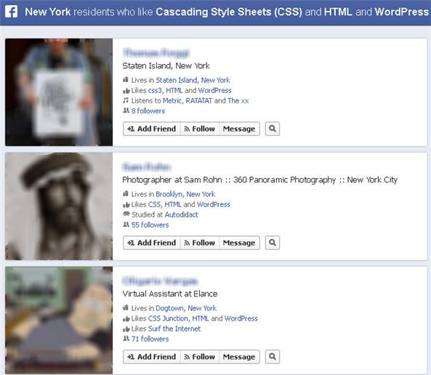The width and height of the screenshot is (431, 375).
Task: Message the Brooklyn photographer
Action: coord(239,243)
